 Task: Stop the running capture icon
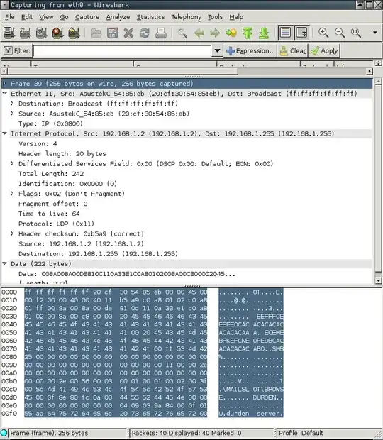[57, 33]
